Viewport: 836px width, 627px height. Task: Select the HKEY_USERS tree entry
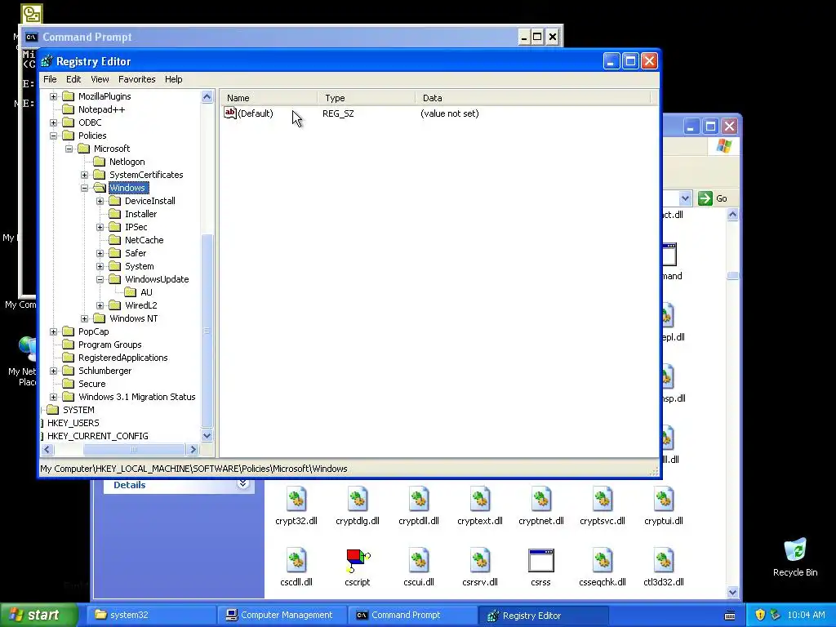[x=73, y=423]
